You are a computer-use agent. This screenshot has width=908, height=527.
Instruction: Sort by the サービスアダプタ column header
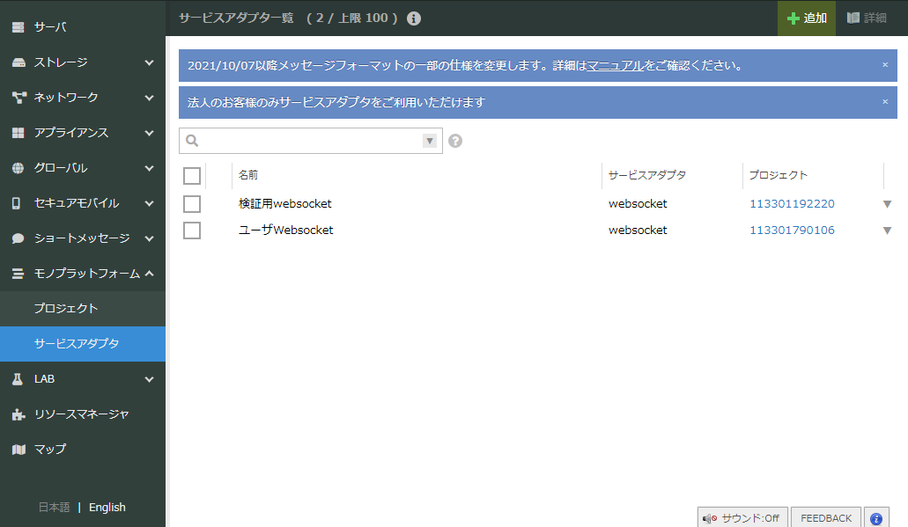pyautogui.click(x=646, y=175)
